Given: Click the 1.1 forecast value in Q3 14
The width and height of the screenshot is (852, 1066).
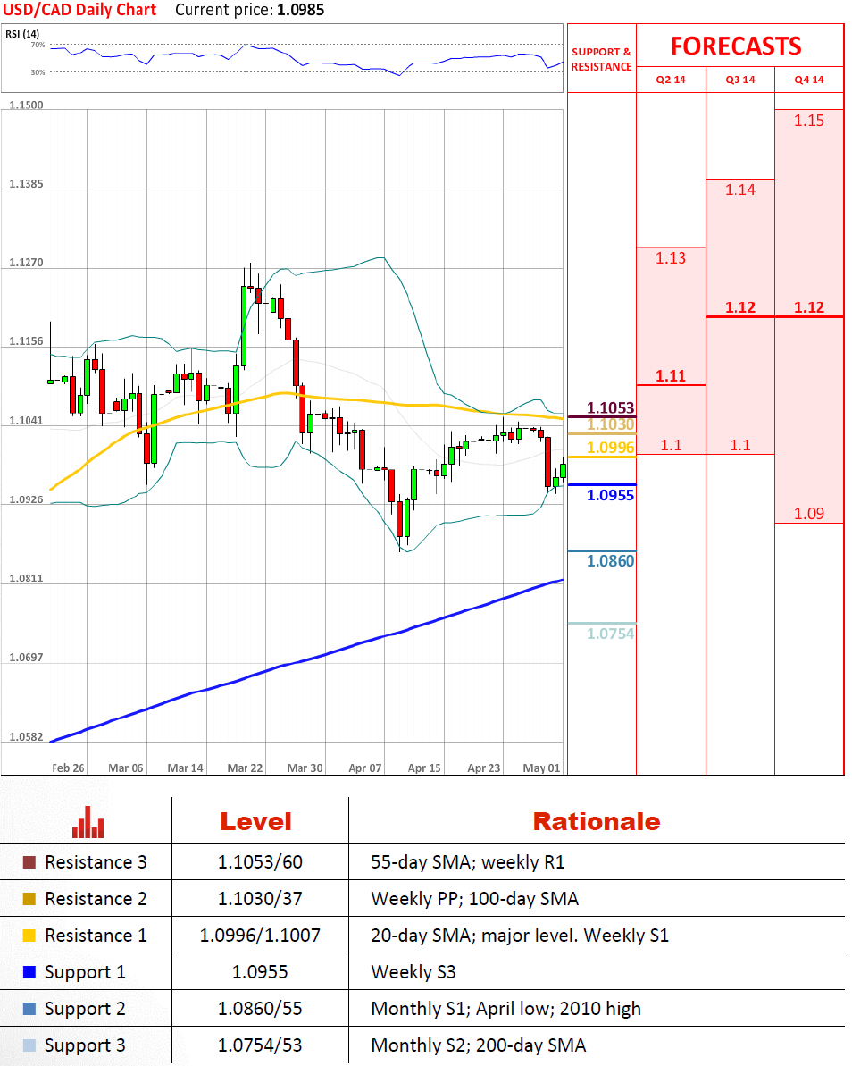Looking at the screenshot, I should [x=739, y=445].
